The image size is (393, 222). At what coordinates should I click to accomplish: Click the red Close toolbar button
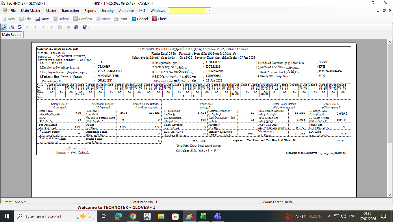[x=159, y=19]
